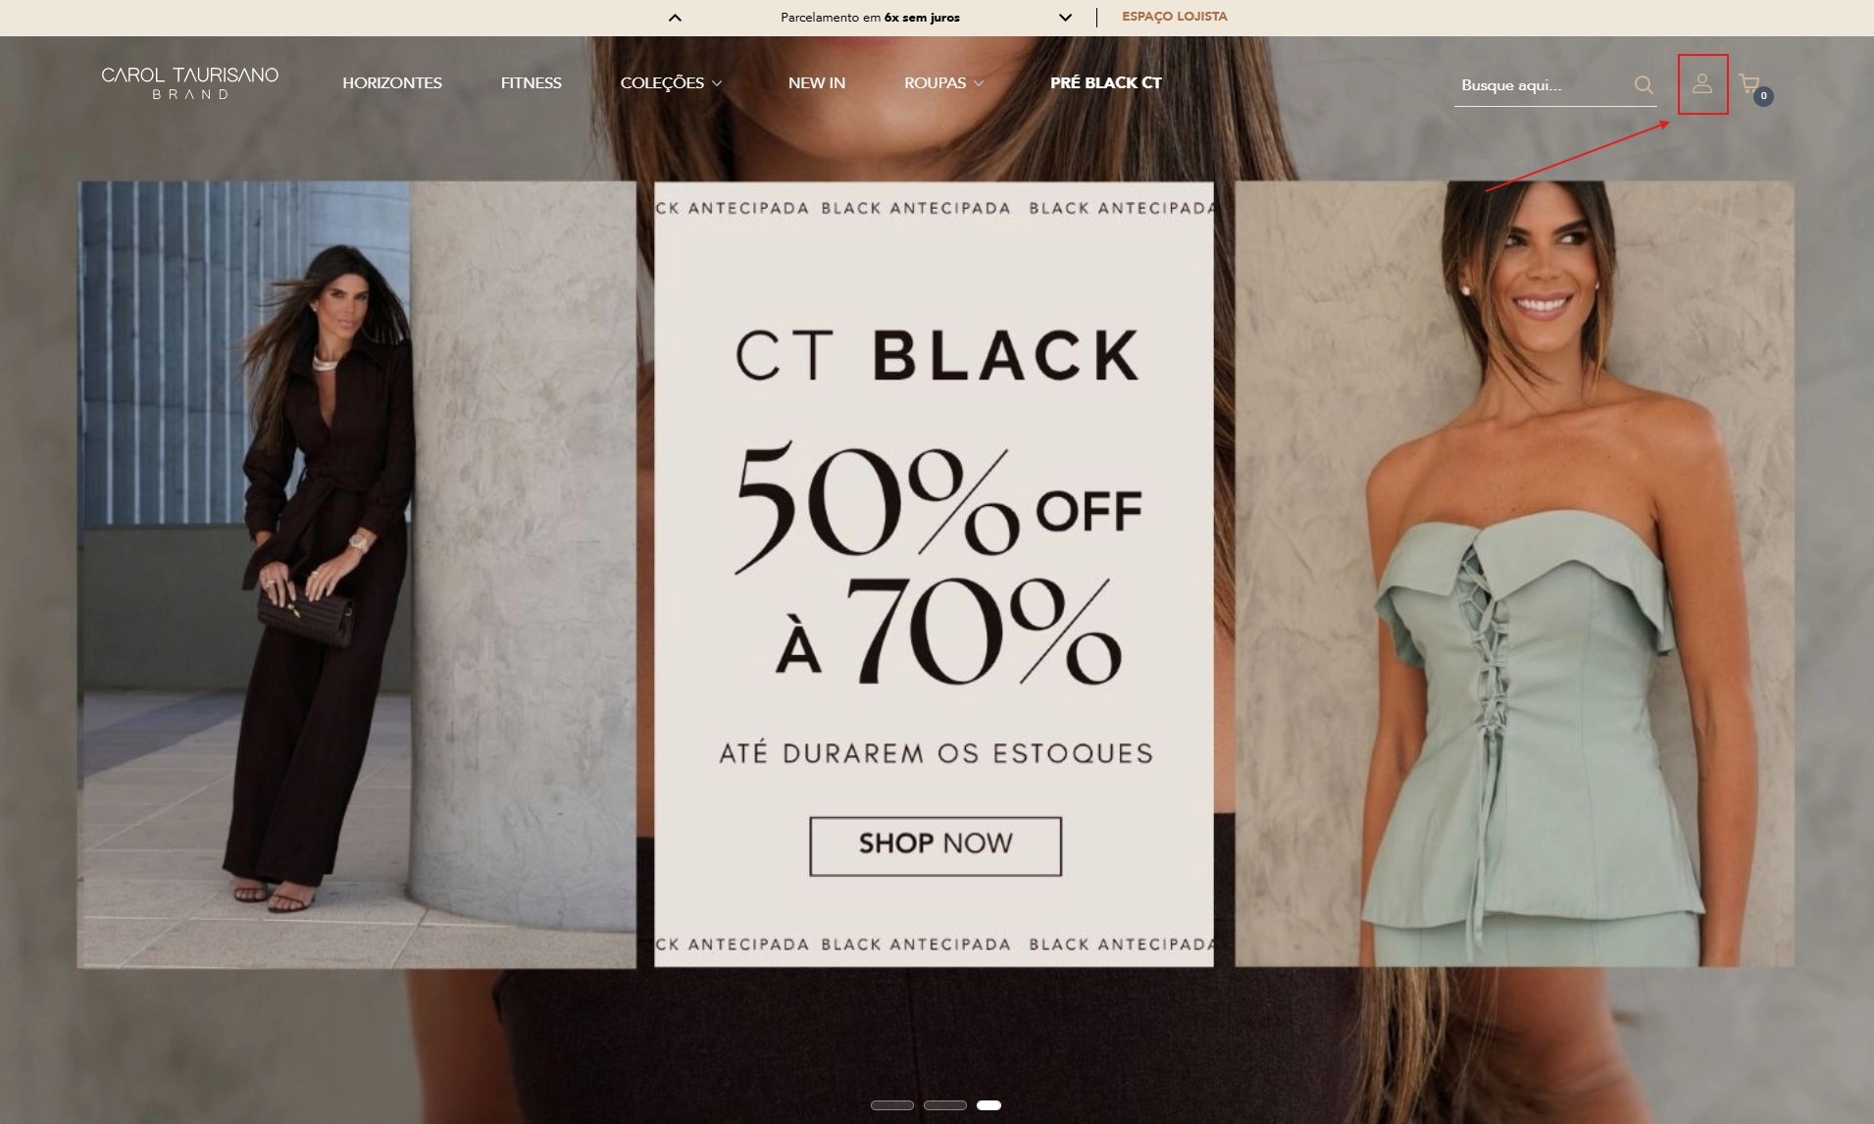Open the FITNESS menu item
Screen dimensions: 1874x1124
pos(531,83)
